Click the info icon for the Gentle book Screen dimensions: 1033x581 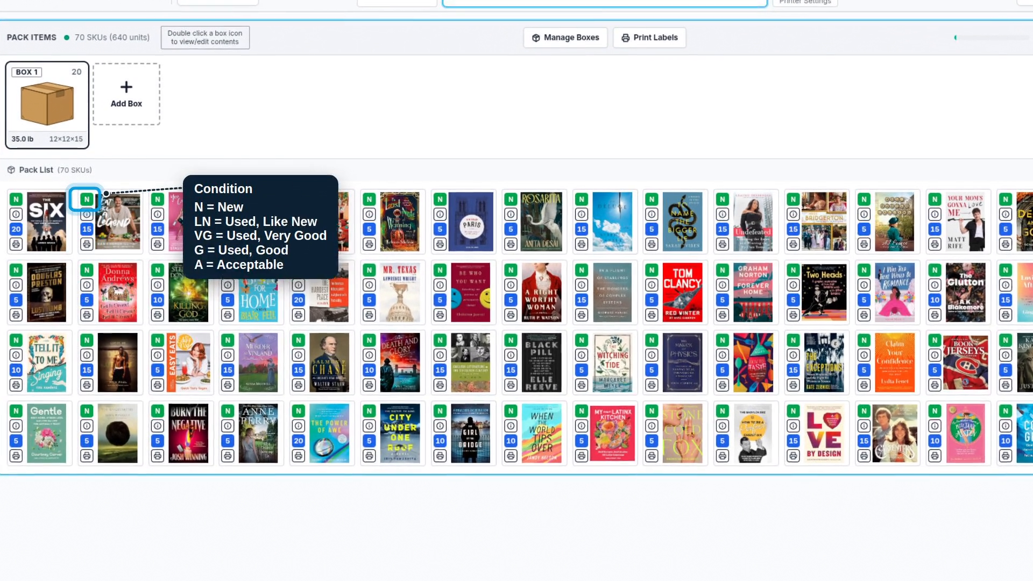coord(16,426)
